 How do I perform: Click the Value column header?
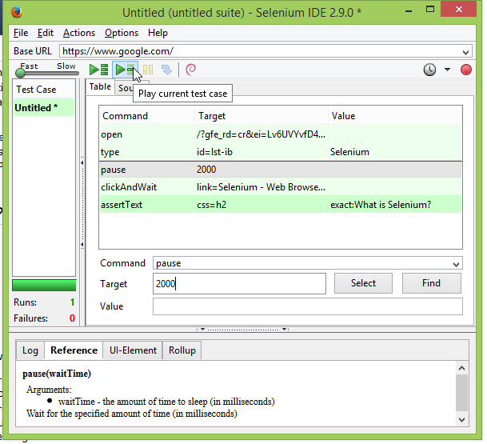[395, 116]
